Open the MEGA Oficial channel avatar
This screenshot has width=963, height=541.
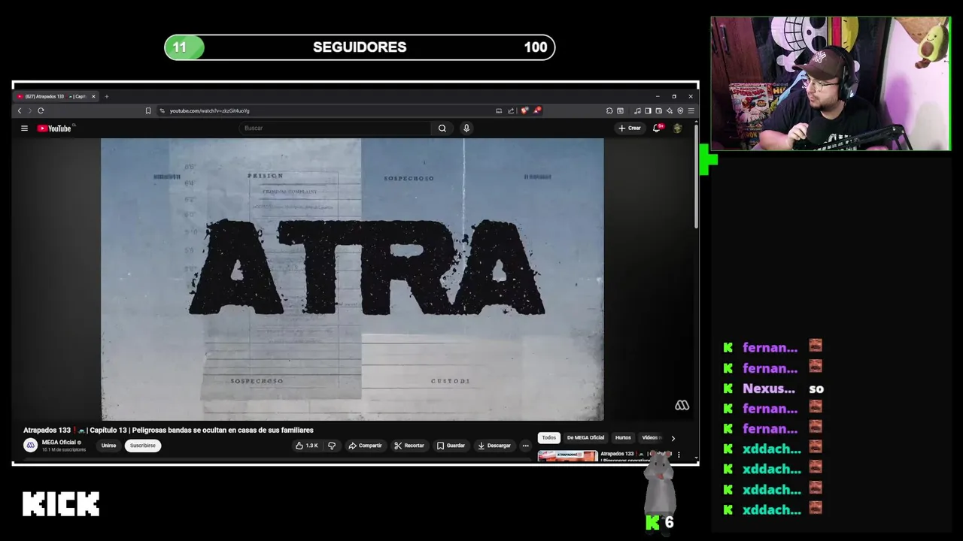(31, 445)
